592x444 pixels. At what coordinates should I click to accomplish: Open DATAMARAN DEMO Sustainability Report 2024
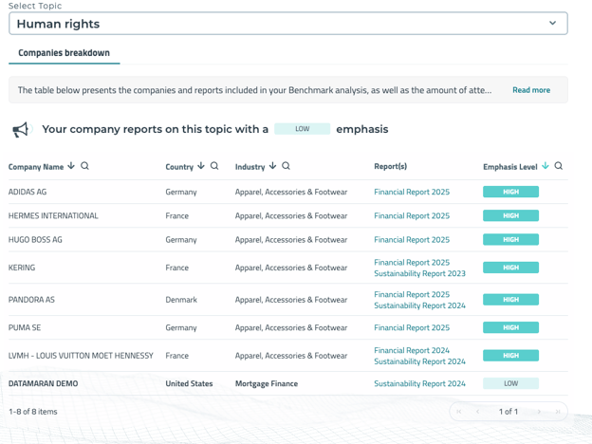(x=419, y=383)
